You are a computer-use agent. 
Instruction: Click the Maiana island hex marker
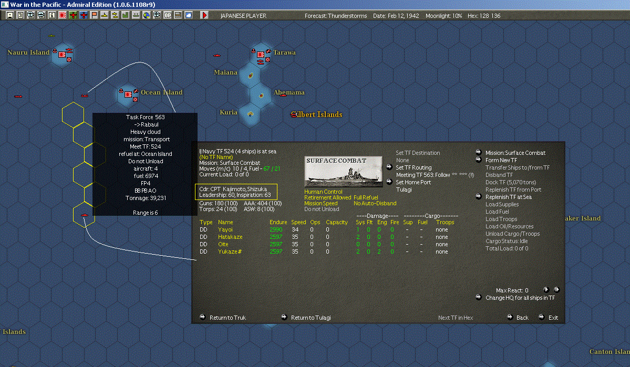coord(250,75)
